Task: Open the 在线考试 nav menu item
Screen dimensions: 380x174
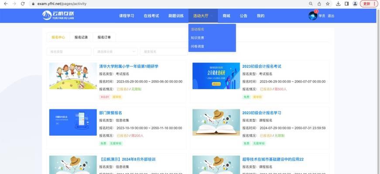Action: (x=151, y=16)
